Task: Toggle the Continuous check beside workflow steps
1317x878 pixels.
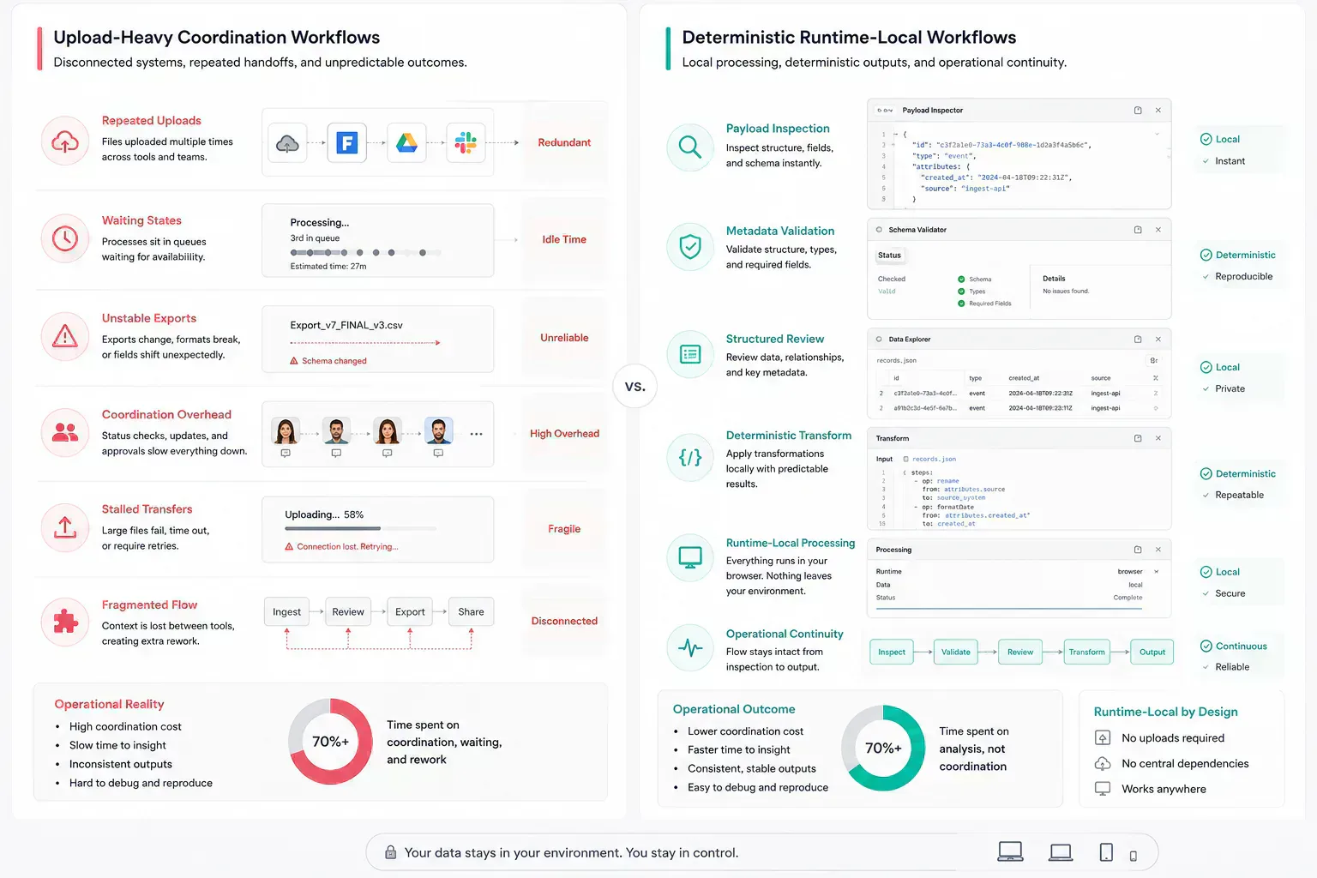Action: [x=1206, y=646]
